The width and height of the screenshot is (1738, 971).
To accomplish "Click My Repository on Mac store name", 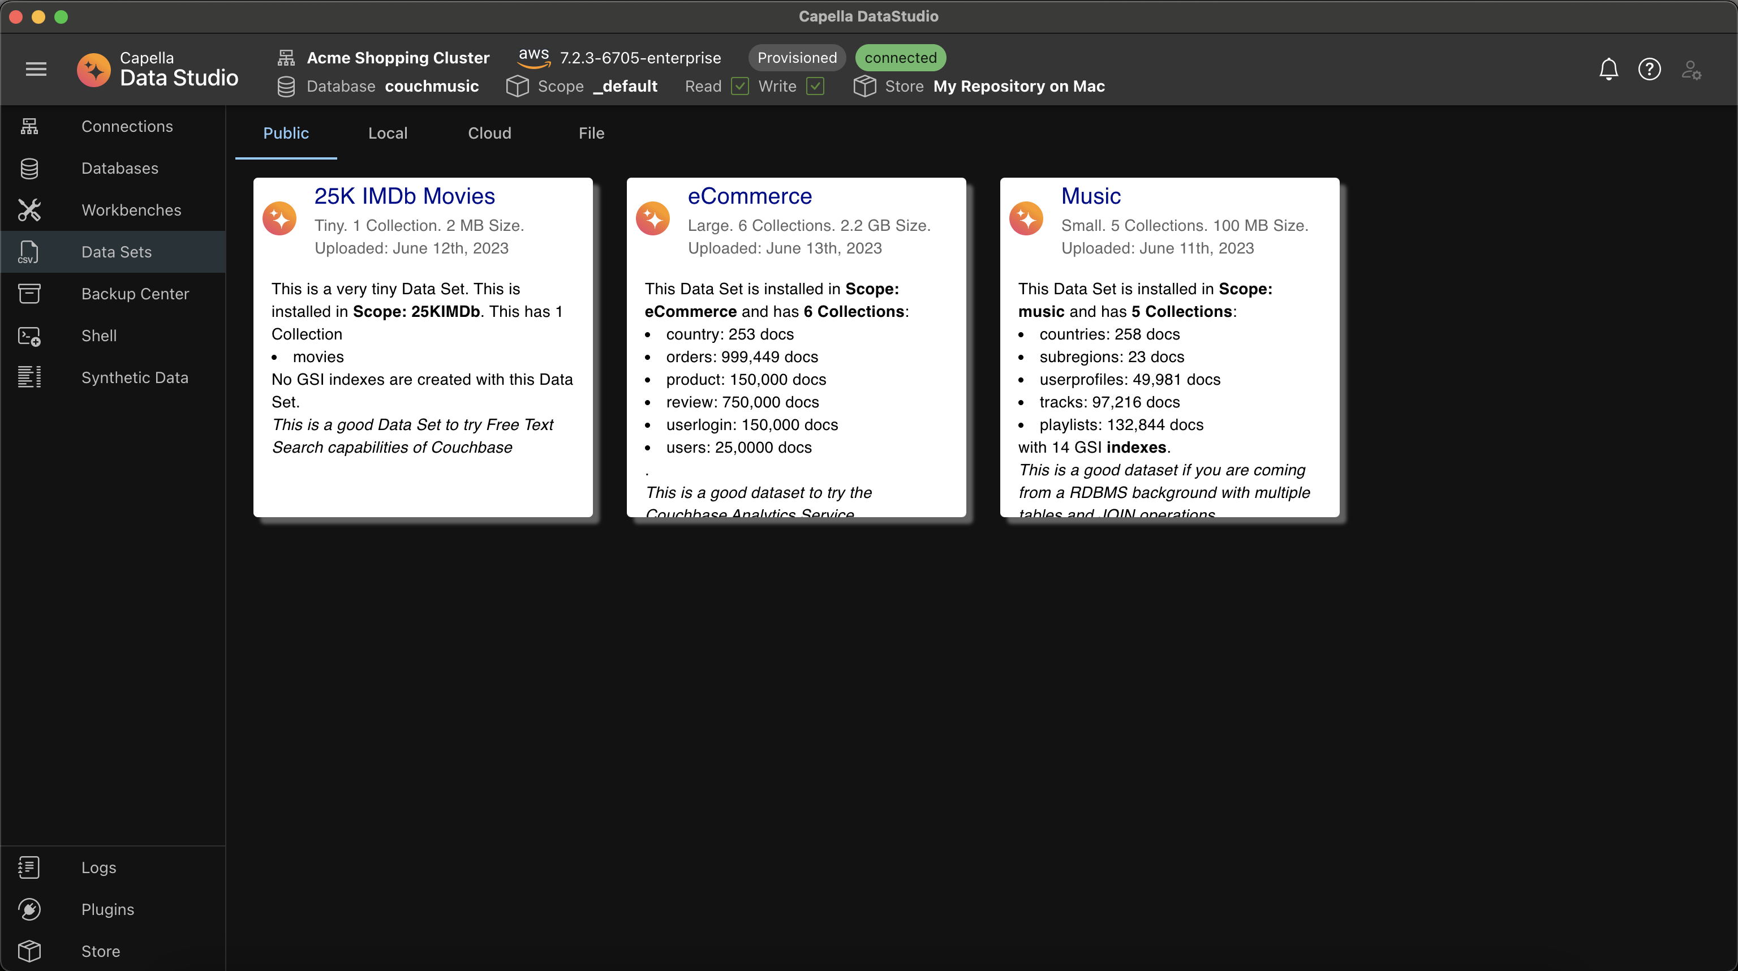I will (1019, 87).
